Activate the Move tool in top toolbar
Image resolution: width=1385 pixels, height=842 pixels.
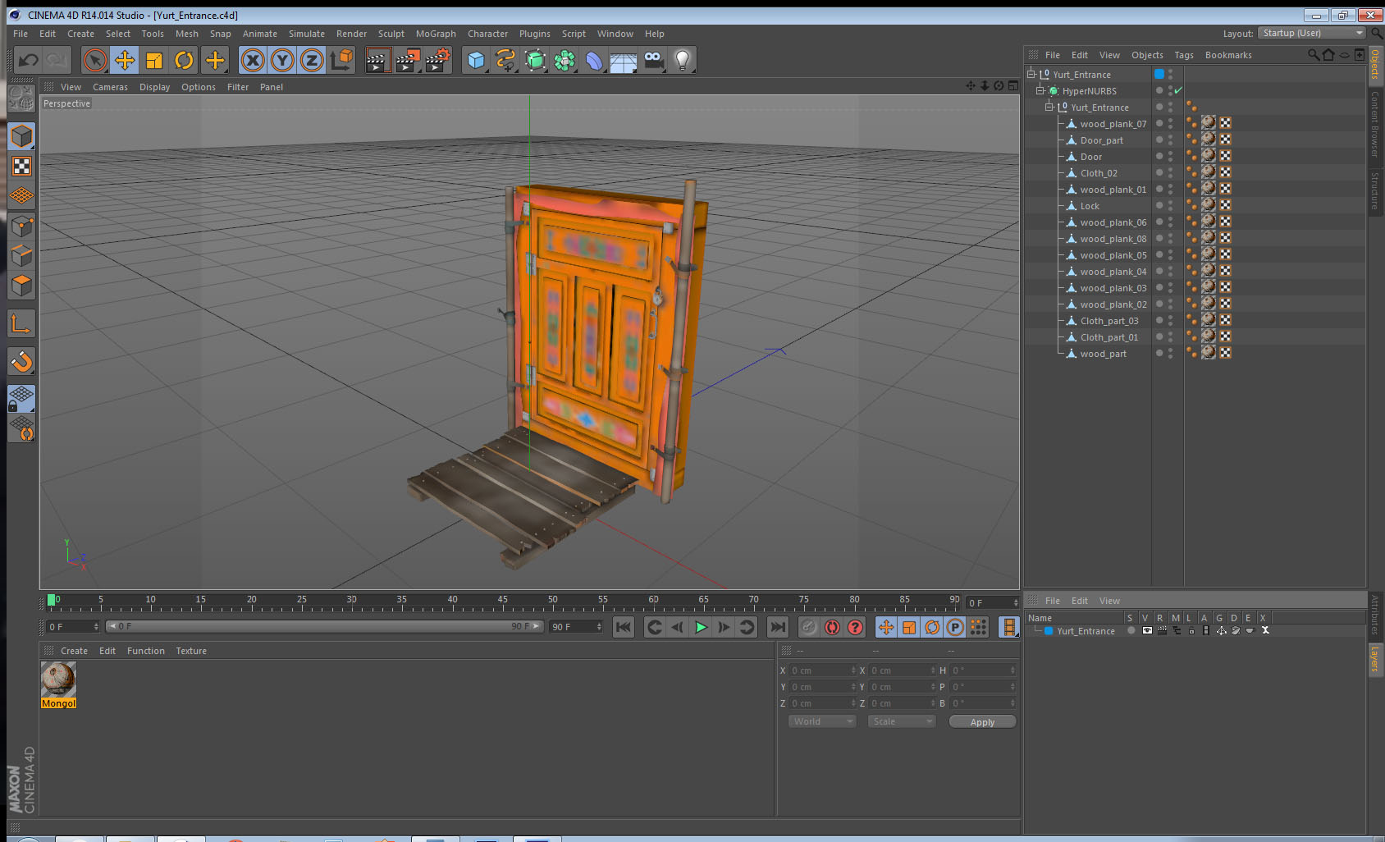tap(125, 60)
